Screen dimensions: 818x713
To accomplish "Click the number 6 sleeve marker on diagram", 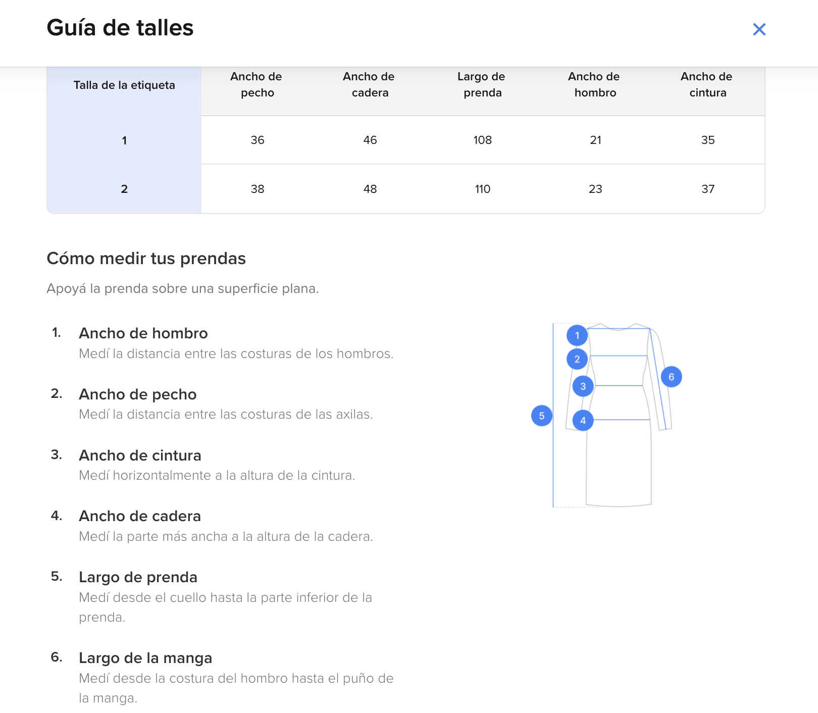I will pos(672,377).
